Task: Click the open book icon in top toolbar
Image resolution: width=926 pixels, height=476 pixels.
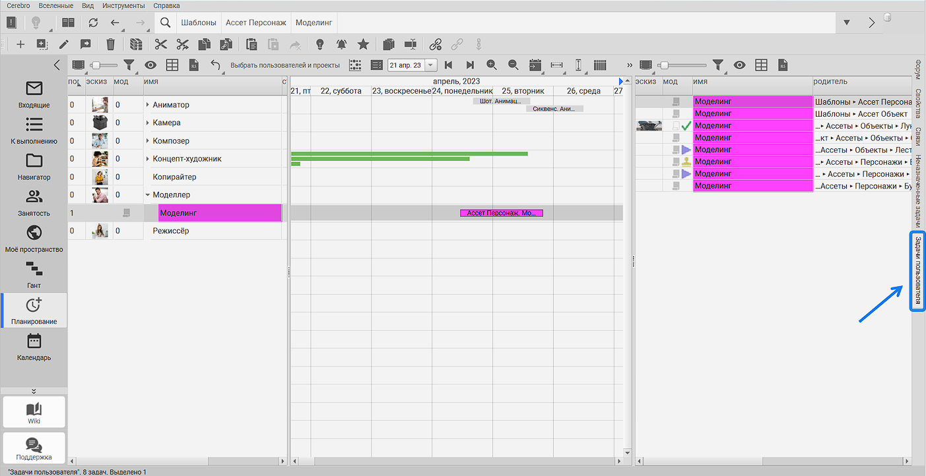Action: pos(68,22)
